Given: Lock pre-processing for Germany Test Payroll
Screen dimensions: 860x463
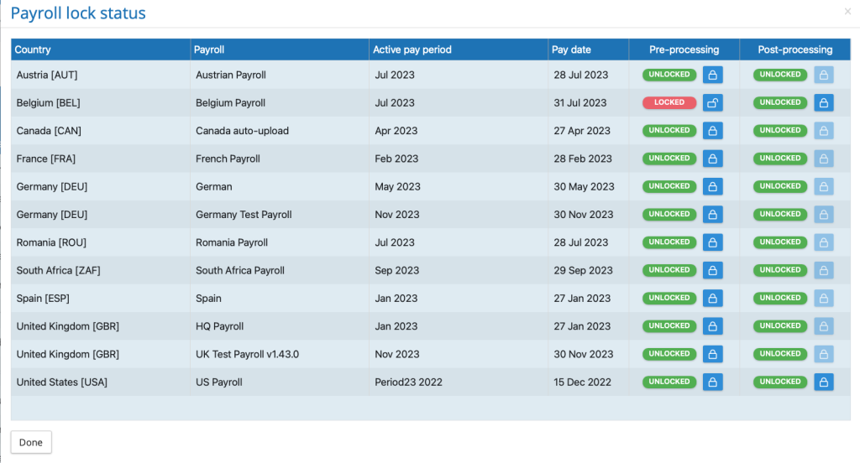Looking at the screenshot, I should point(712,214).
